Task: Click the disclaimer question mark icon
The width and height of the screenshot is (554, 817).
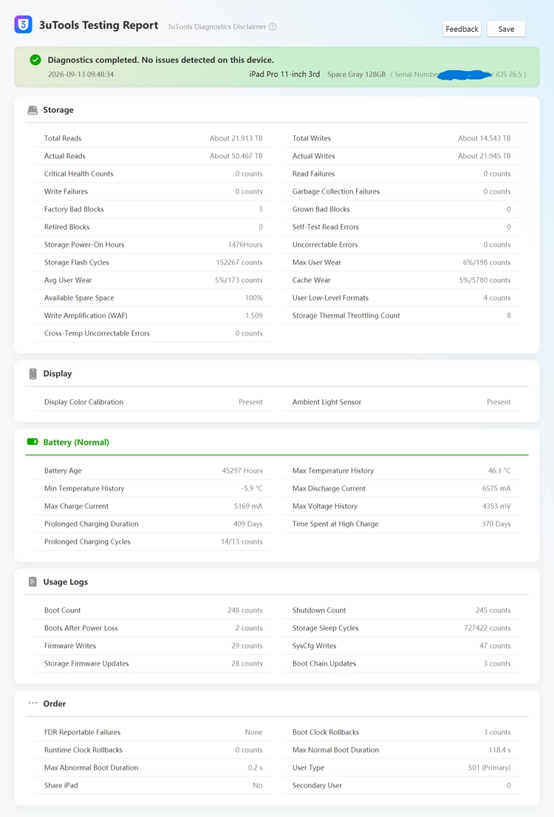Action: [x=272, y=27]
